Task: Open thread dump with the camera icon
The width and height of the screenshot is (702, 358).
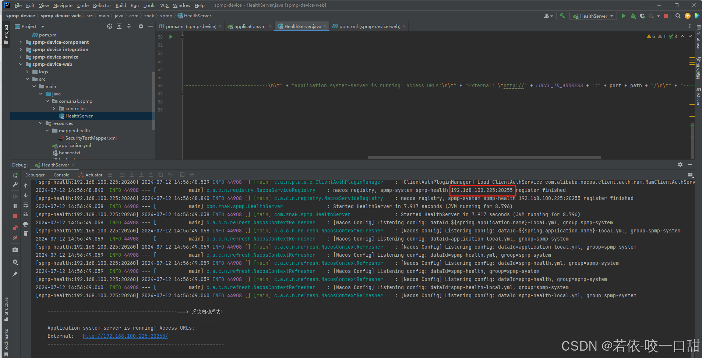Action: click(x=15, y=250)
